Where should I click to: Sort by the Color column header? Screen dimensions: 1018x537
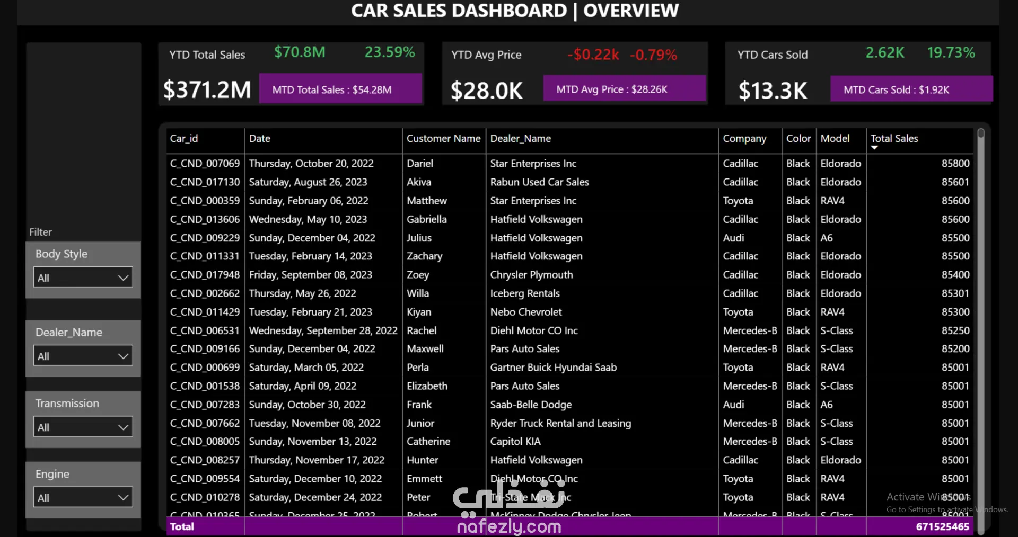coord(798,139)
